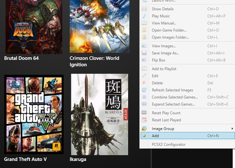Click the red Delete X icon
The image size is (235, 168).
(144, 82)
